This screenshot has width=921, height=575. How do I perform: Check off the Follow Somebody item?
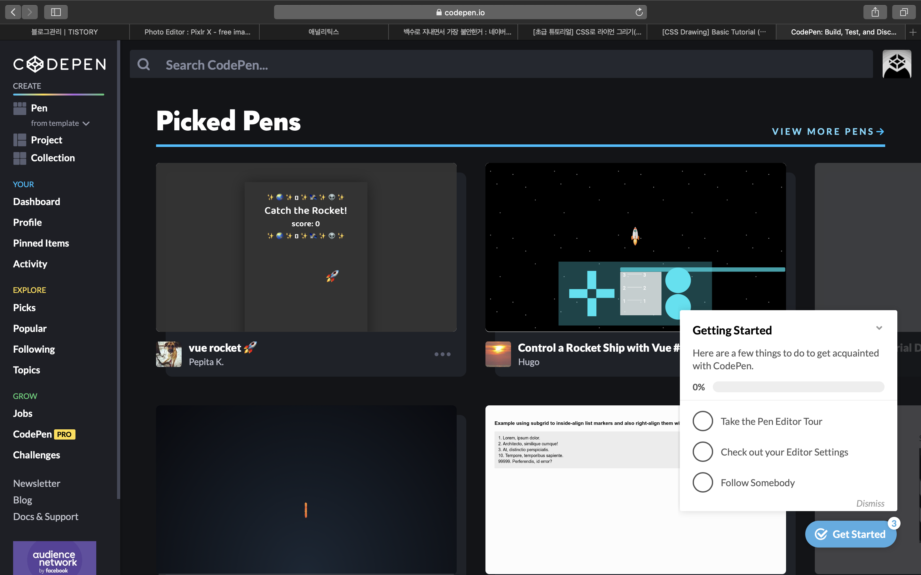pyautogui.click(x=703, y=482)
